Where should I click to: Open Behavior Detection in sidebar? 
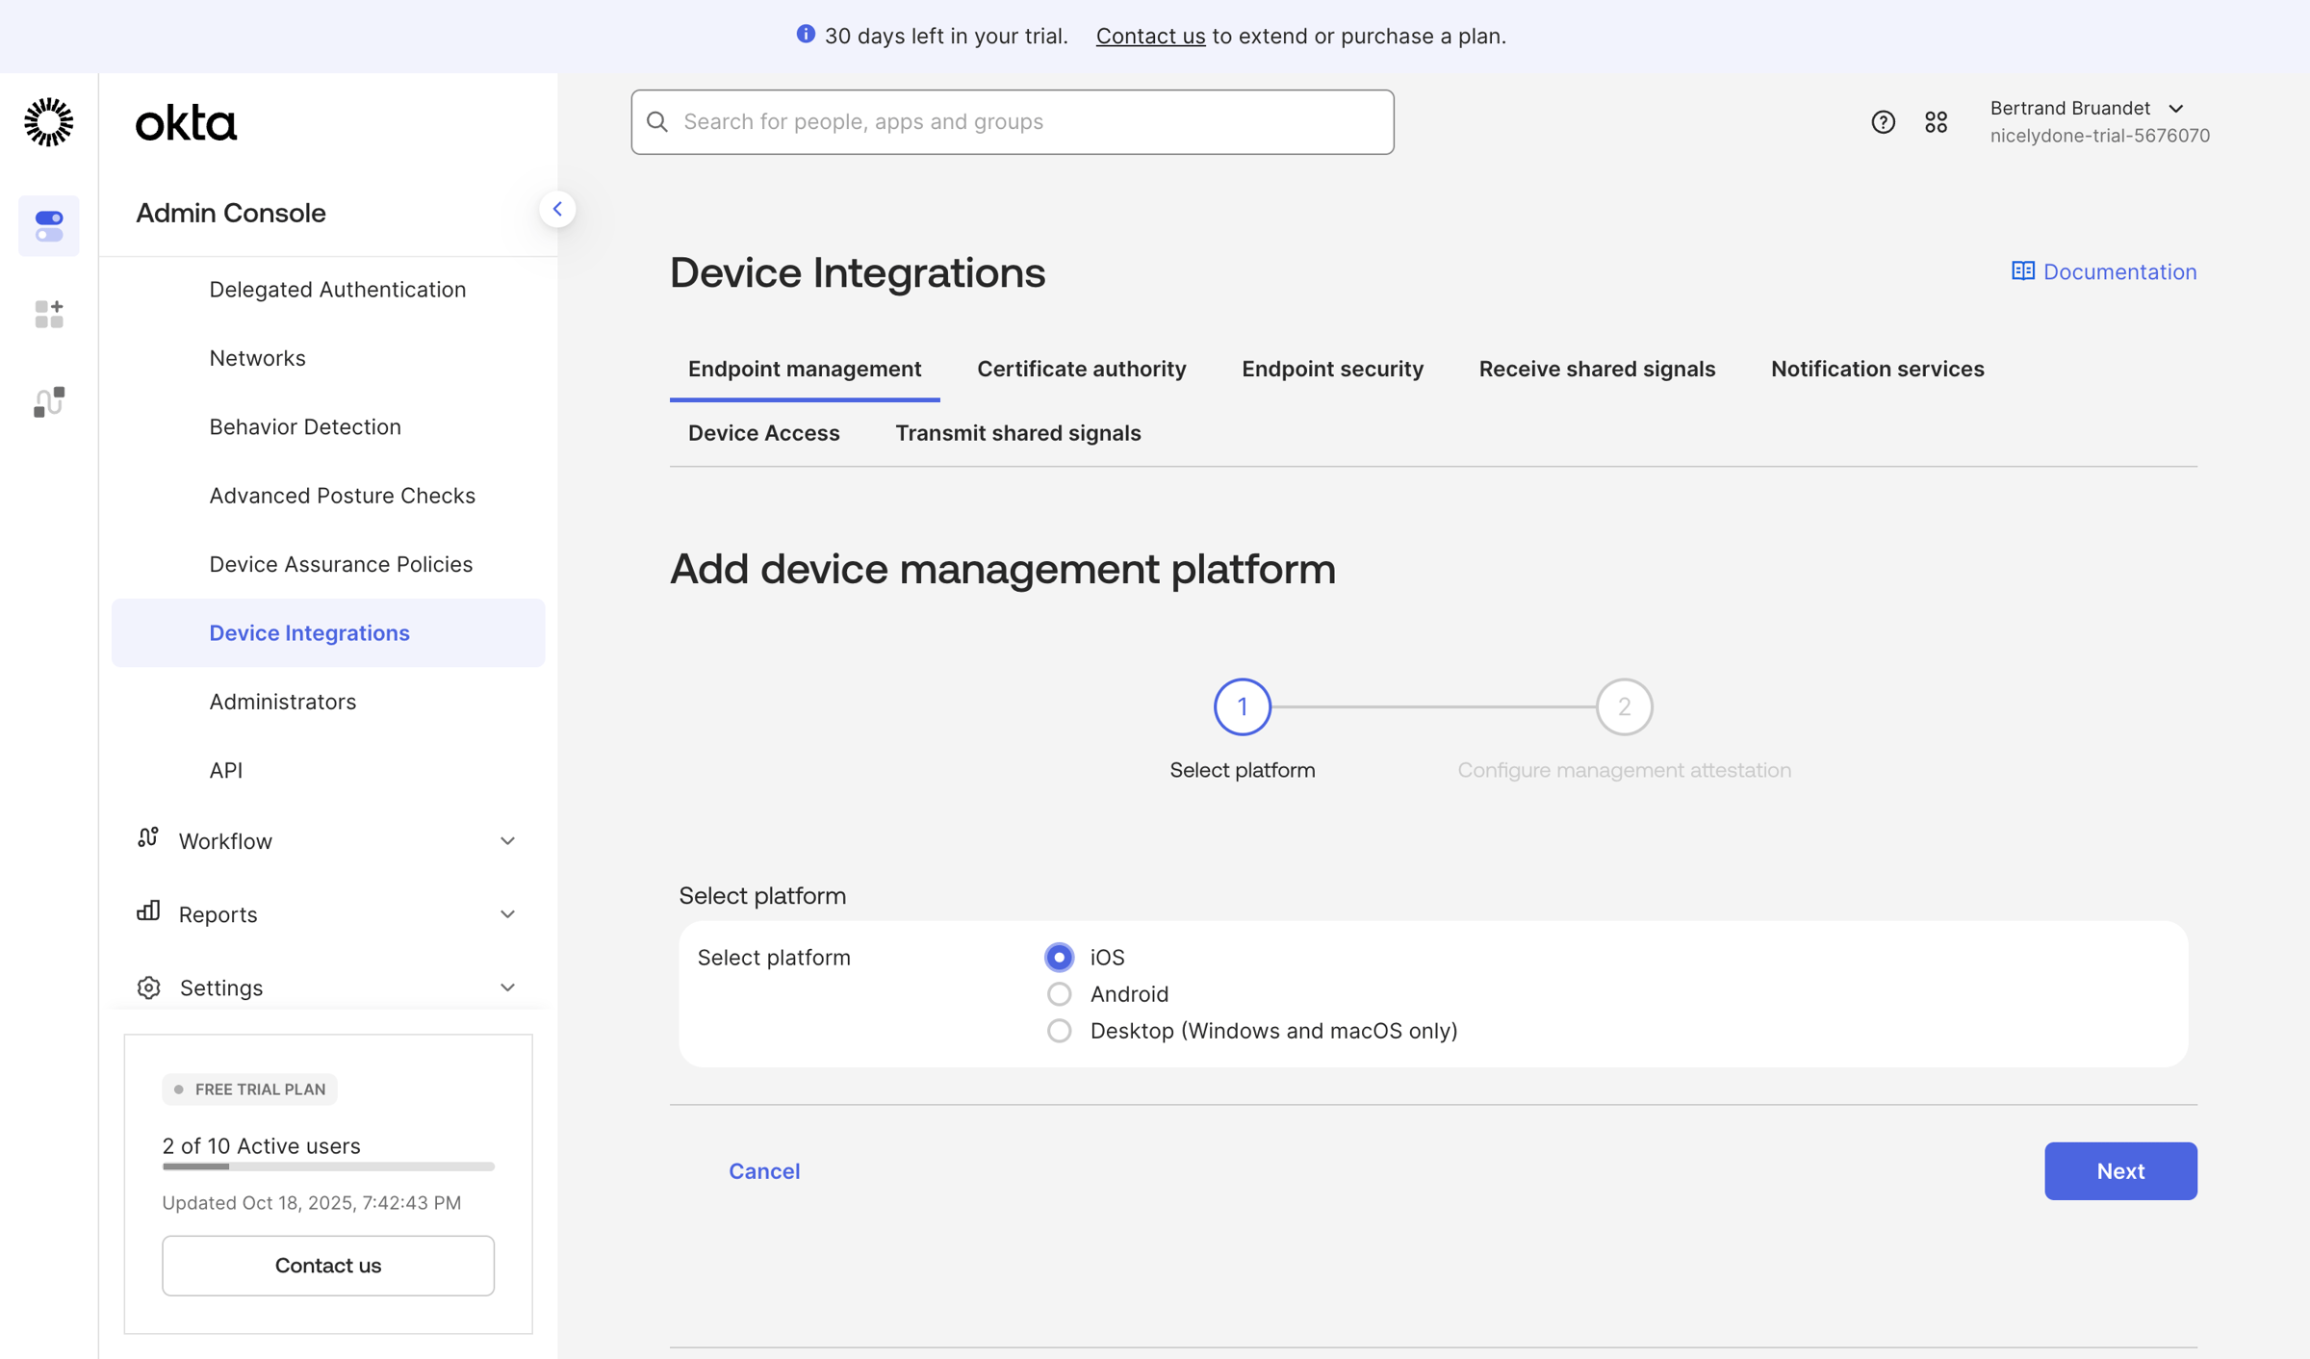pyautogui.click(x=305, y=426)
